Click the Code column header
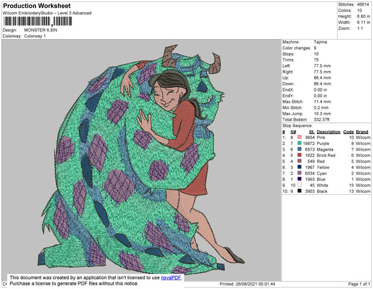373x289 pixels. point(349,132)
